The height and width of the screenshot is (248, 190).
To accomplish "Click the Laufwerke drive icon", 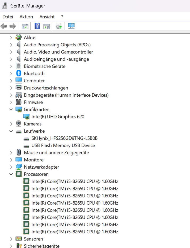I will pyautogui.click(x=19, y=132).
